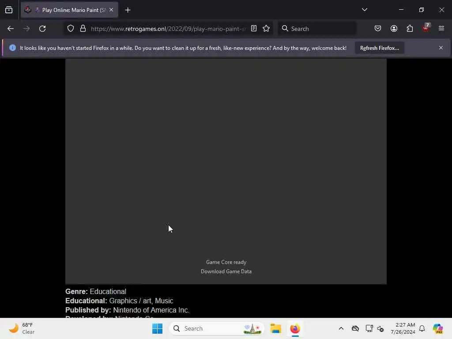Image resolution: width=452 pixels, height=339 pixels.
Task: Toggle reader view icon
Action: tap(254, 28)
